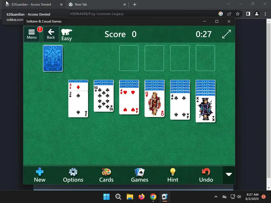271x203 pixels.
Task: Close the E2Guardian browser tab
Action: [x=61, y=4]
